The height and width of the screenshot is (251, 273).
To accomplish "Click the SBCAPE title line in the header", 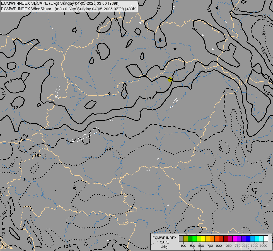I will point(60,3).
